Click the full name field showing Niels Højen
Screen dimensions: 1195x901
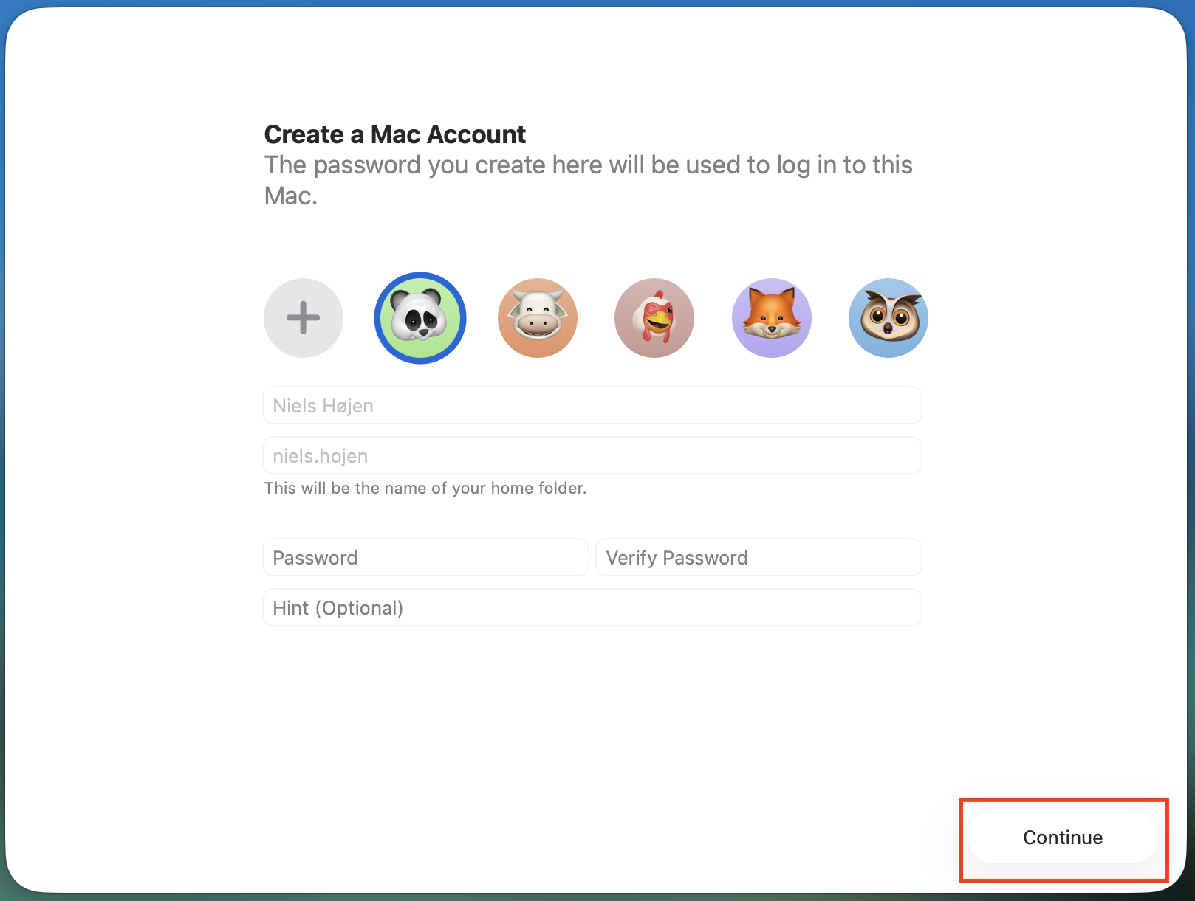pyautogui.click(x=592, y=406)
